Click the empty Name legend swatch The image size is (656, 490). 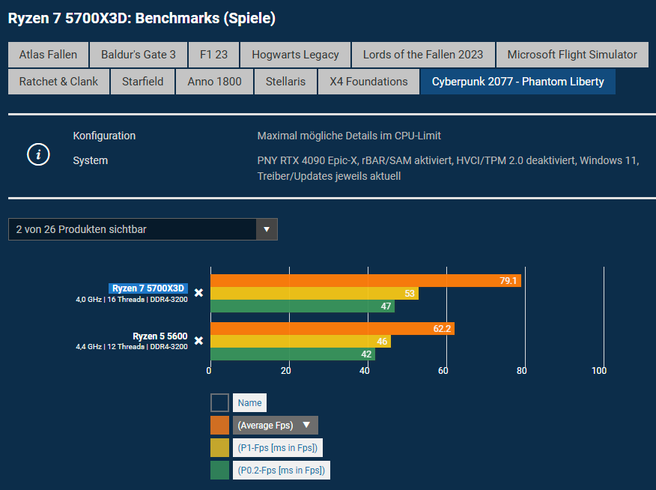pyautogui.click(x=219, y=402)
